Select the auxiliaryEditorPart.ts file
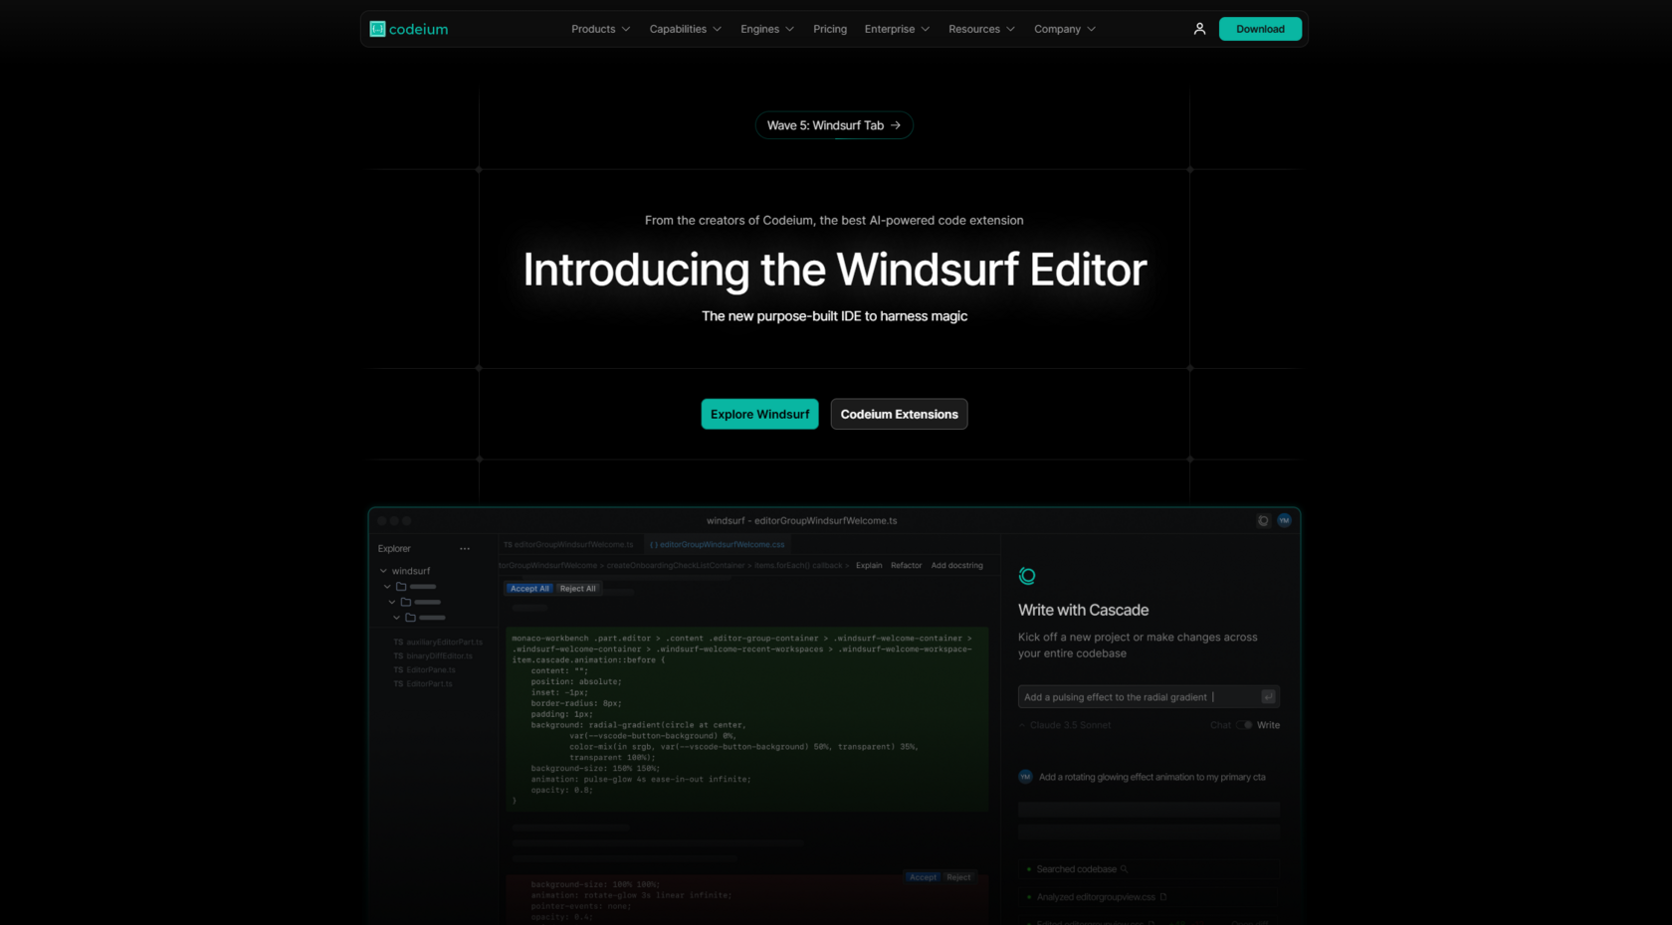Screen dimensions: 1672x925 pyautogui.click(x=438, y=643)
